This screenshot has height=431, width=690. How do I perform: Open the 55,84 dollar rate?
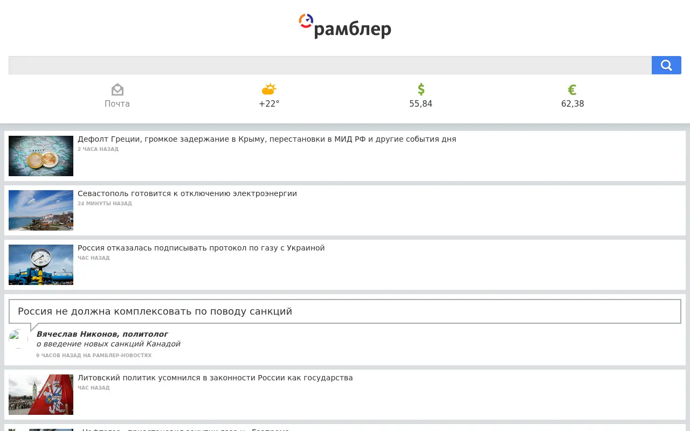[421, 103]
